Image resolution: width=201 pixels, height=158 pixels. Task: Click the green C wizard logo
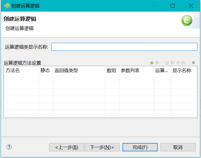click(x=187, y=21)
